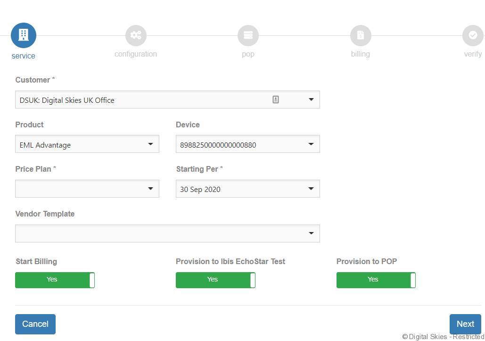This screenshot has width=485, height=341.
Task: Click the Next button
Action: click(465, 324)
